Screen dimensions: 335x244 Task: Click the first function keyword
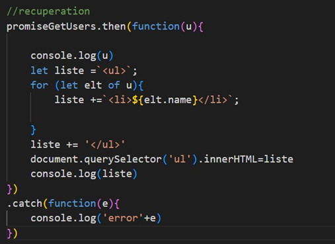[156, 26]
